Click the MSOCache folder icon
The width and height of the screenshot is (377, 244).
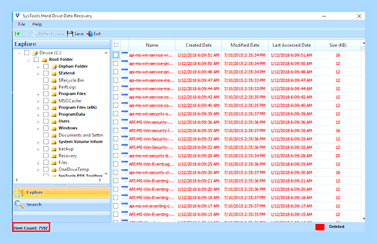pyautogui.click(x=54, y=101)
